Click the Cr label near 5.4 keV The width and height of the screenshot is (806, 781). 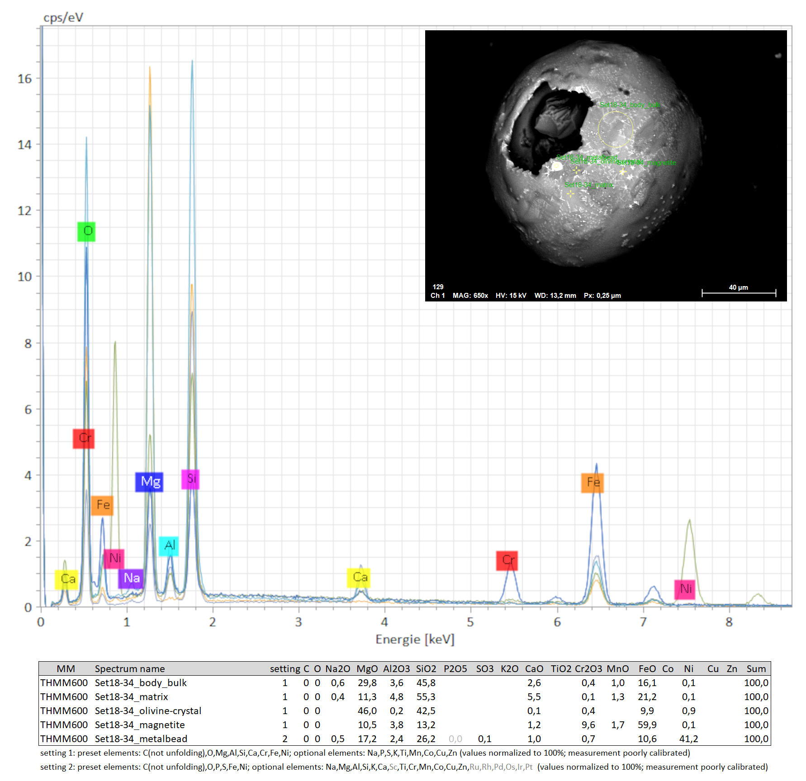pyautogui.click(x=507, y=560)
